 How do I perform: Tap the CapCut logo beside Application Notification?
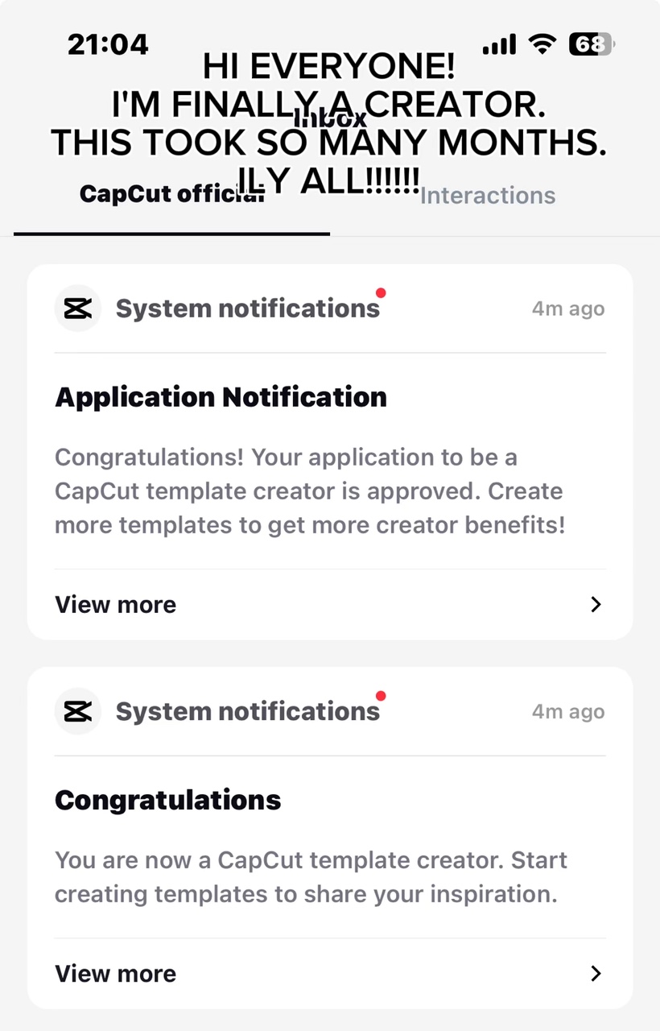click(x=77, y=308)
